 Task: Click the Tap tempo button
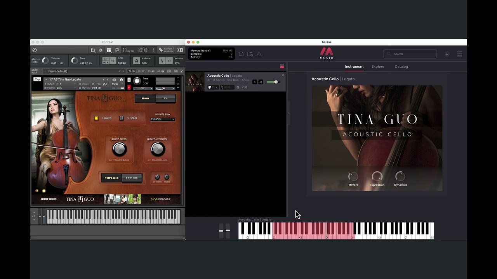click(113, 61)
